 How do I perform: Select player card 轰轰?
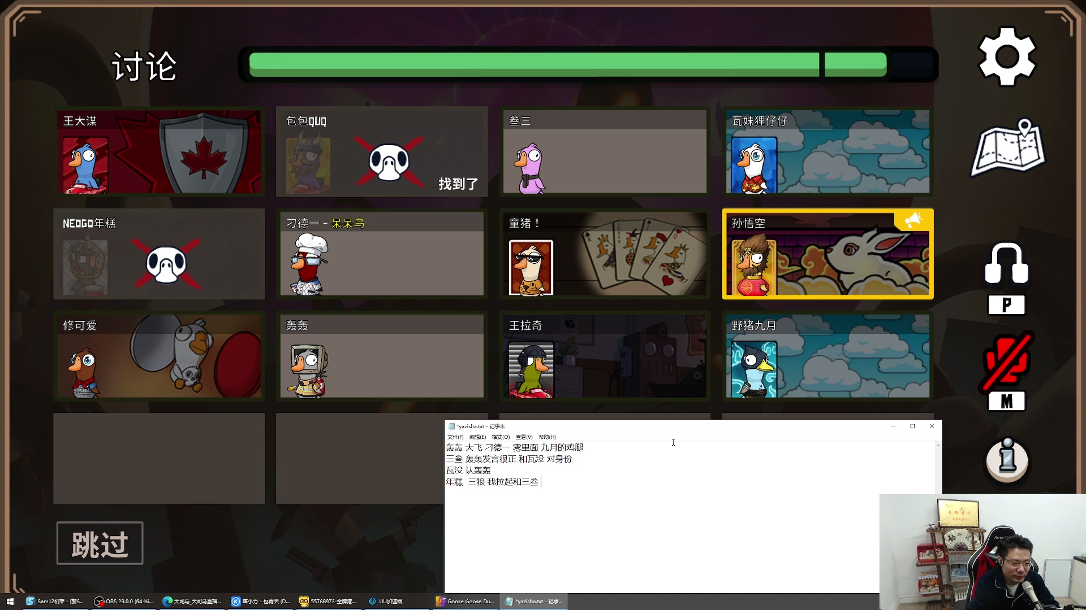point(382,356)
